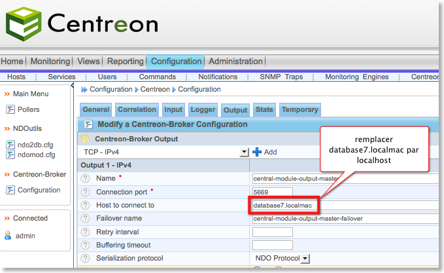
Task: Click the Centreon logo
Action: tap(82, 24)
